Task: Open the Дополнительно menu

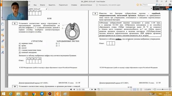Action: pyautogui.click(x=86, y=5)
